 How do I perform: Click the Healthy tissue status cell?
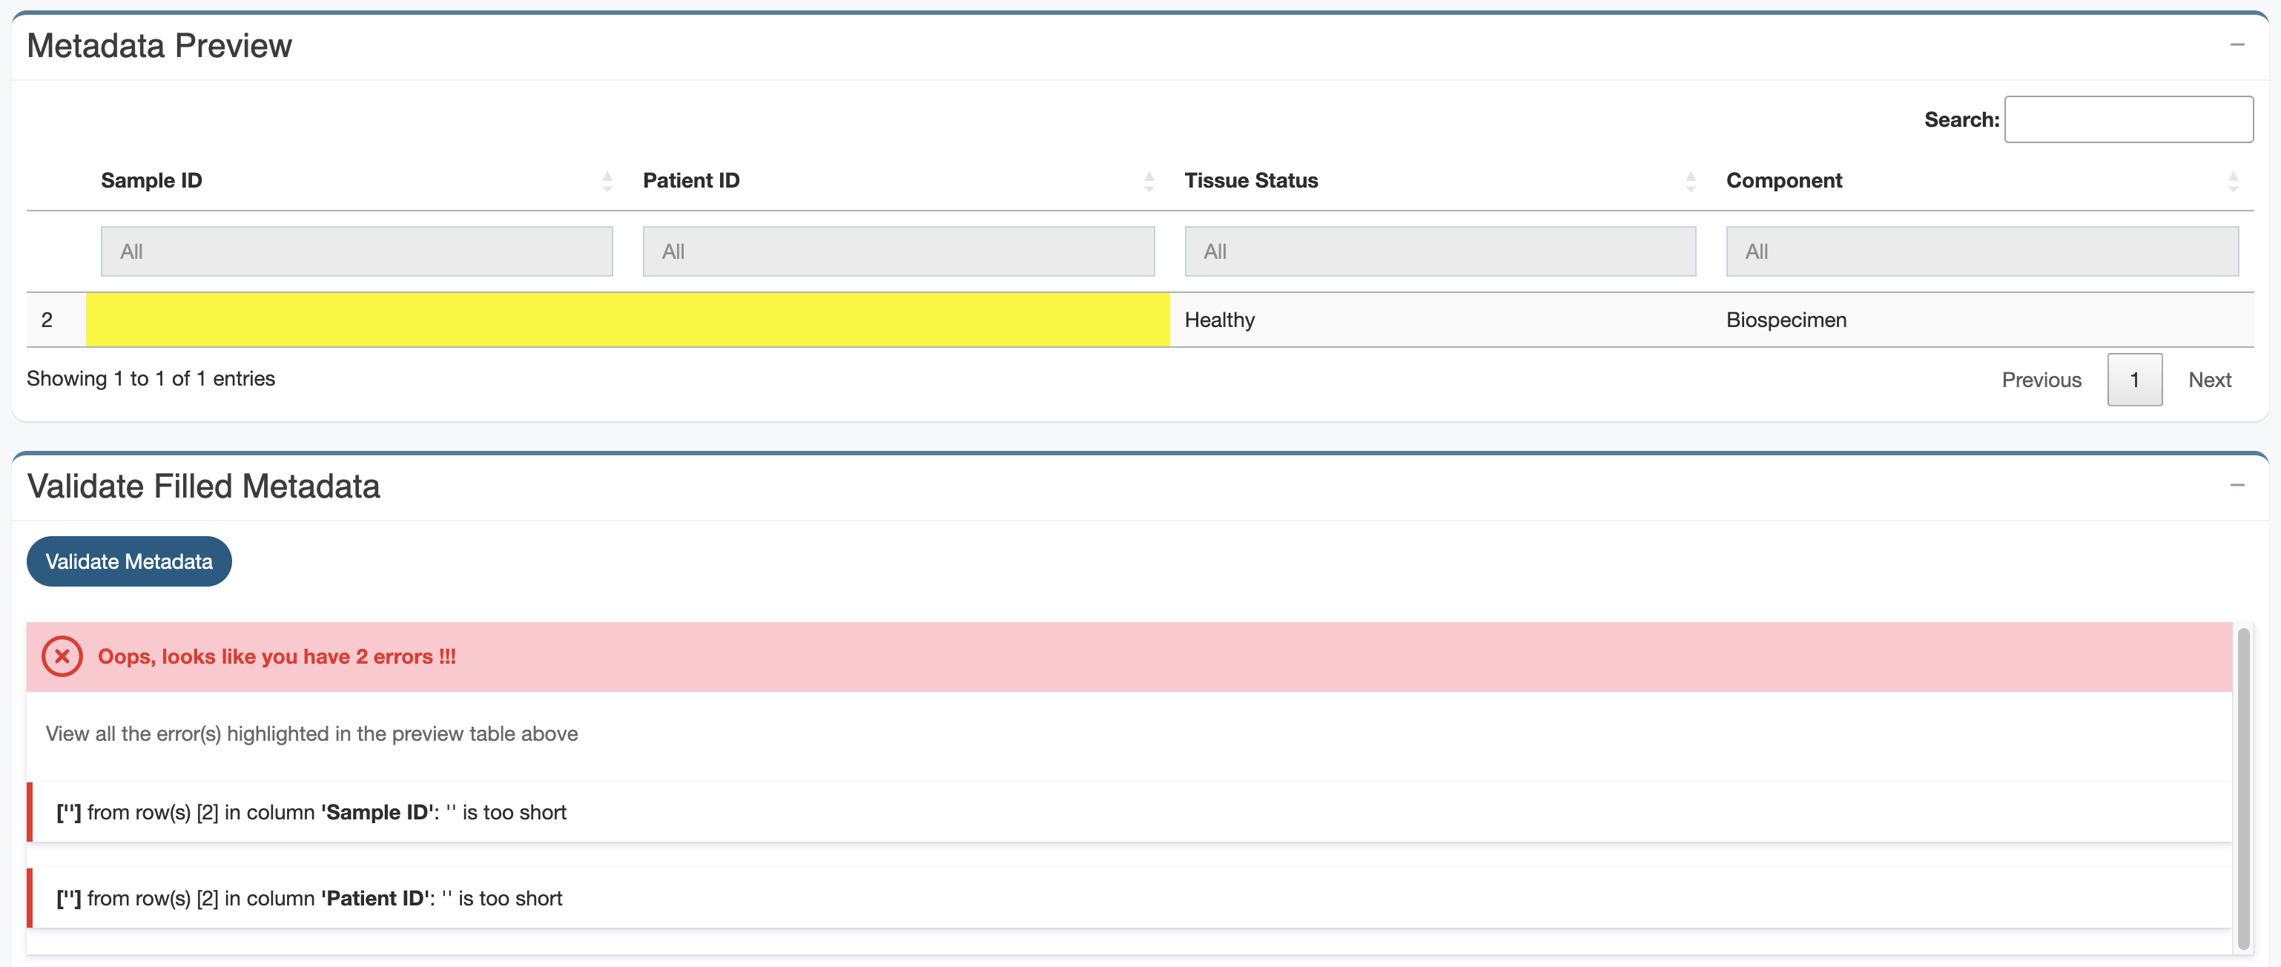click(1441, 320)
